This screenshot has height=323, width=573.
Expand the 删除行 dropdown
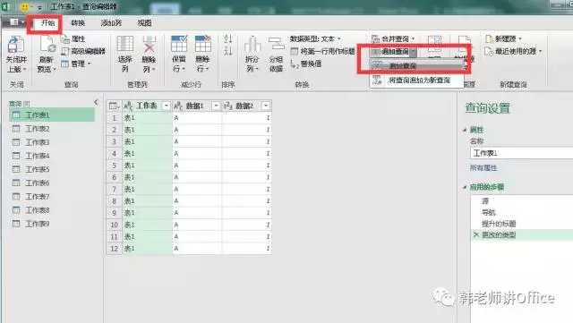(207, 69)
